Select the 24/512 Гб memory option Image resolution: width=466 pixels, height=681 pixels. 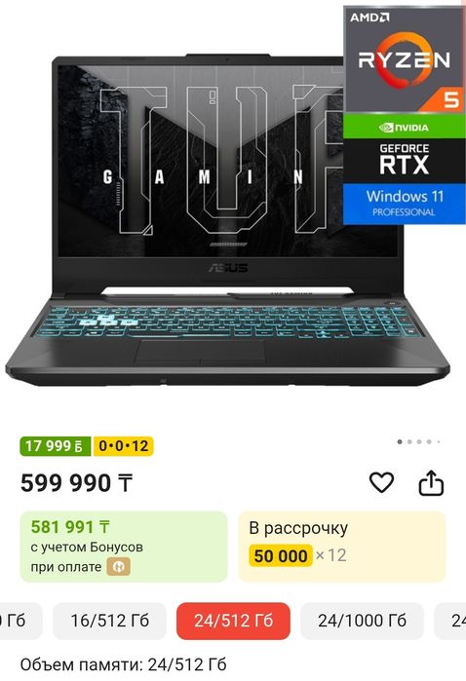233,621
